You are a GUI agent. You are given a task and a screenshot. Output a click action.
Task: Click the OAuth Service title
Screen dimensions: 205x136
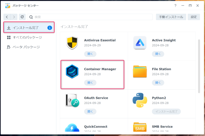[x=96, y=98]
